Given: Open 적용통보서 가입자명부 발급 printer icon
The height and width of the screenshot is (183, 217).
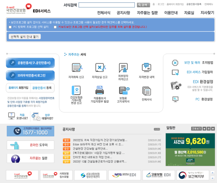Looking at the screenshot, I should [100, 90].
